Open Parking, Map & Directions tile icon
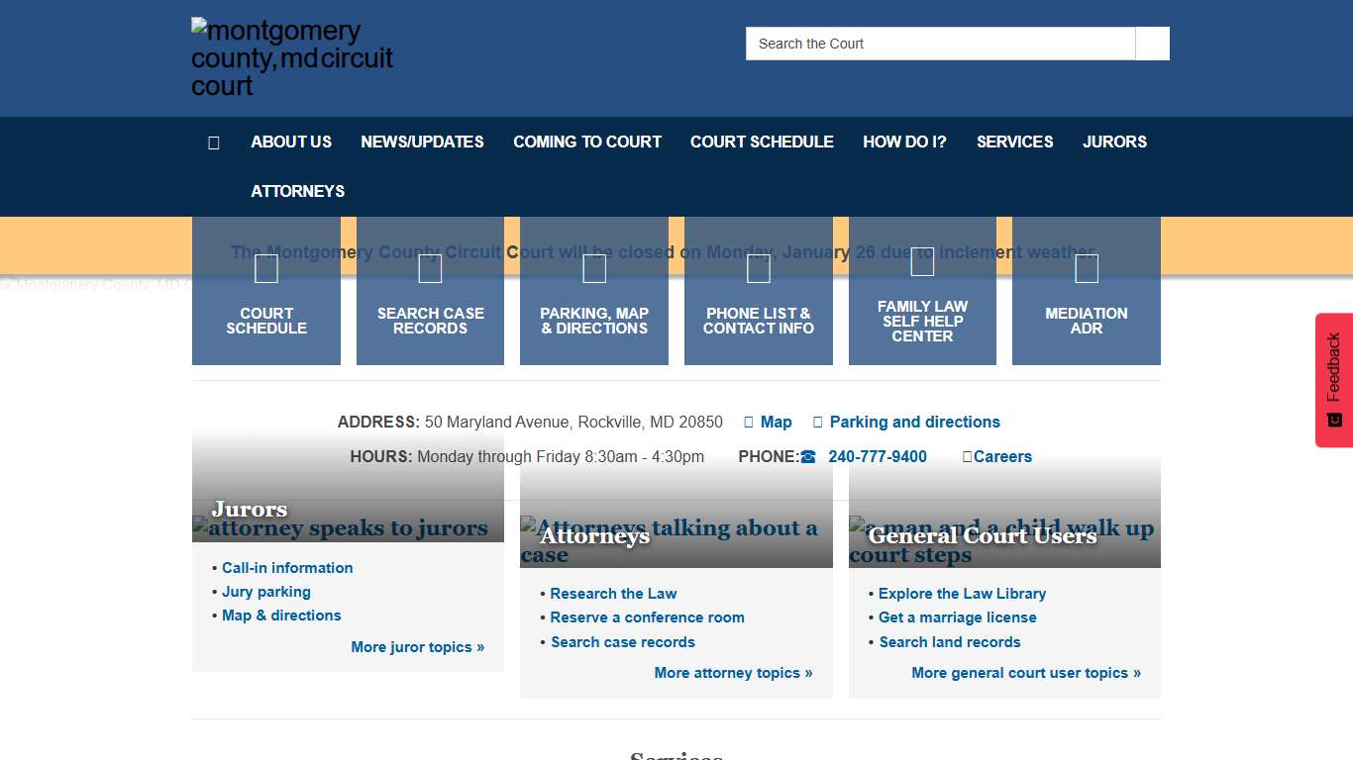Screen dimensions: 1353x760 (x=594, y=268)
